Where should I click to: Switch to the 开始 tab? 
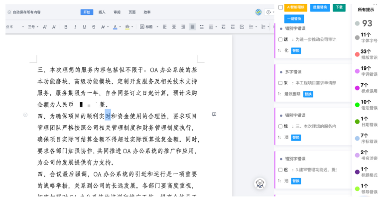click(x=87, y=12)
